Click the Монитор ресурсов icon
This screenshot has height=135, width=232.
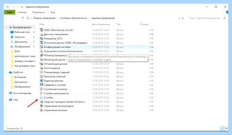pyautogui.click(x=42, y=59)
